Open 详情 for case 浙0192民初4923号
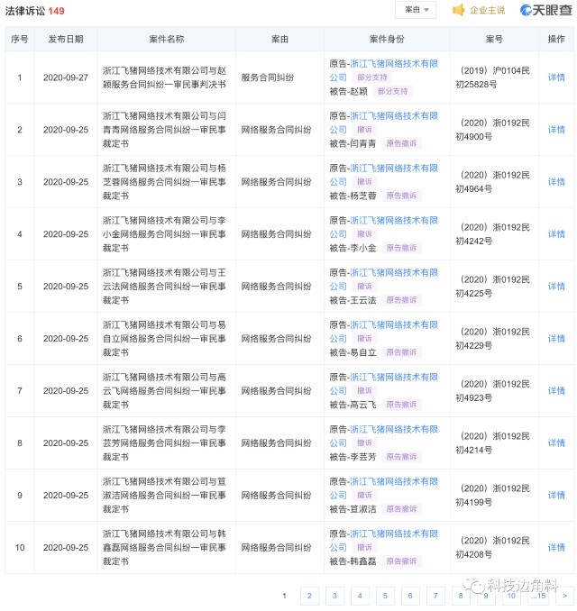 (x=556, y=390)
